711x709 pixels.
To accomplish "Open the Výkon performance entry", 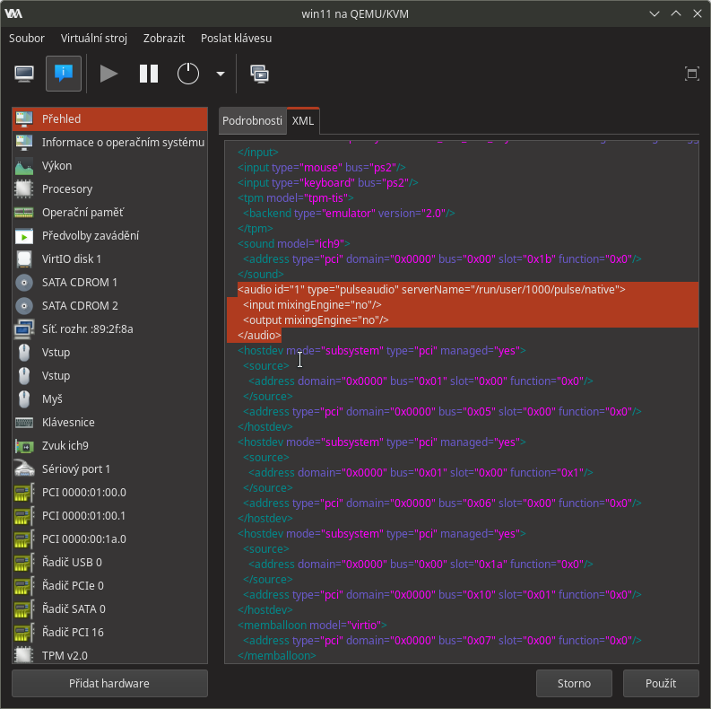I will tap(109, 166).
